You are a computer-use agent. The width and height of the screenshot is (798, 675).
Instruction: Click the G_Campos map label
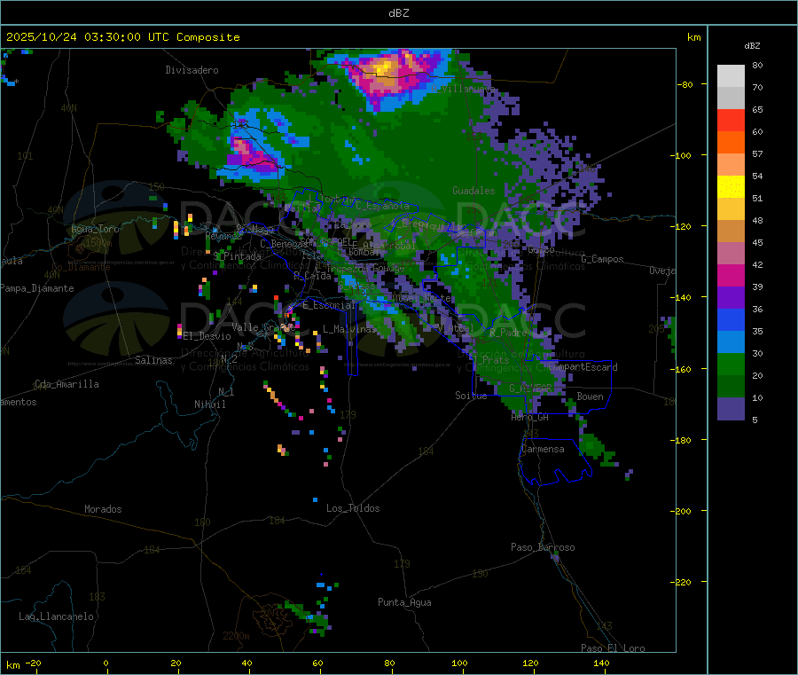tap(603, 259)
